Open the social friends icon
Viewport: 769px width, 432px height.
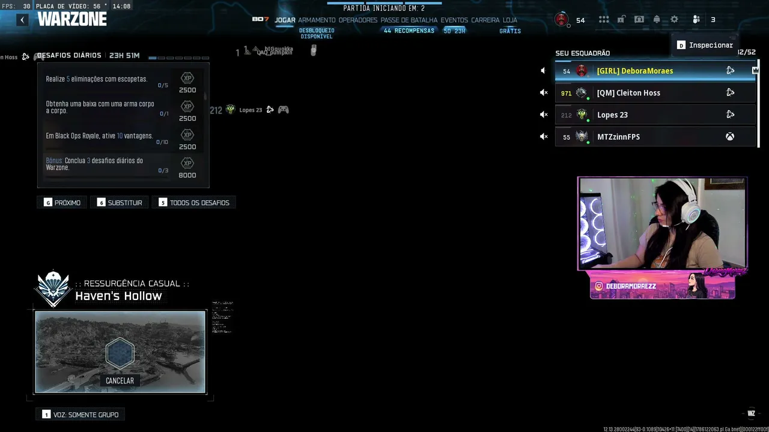pos(696,20)
